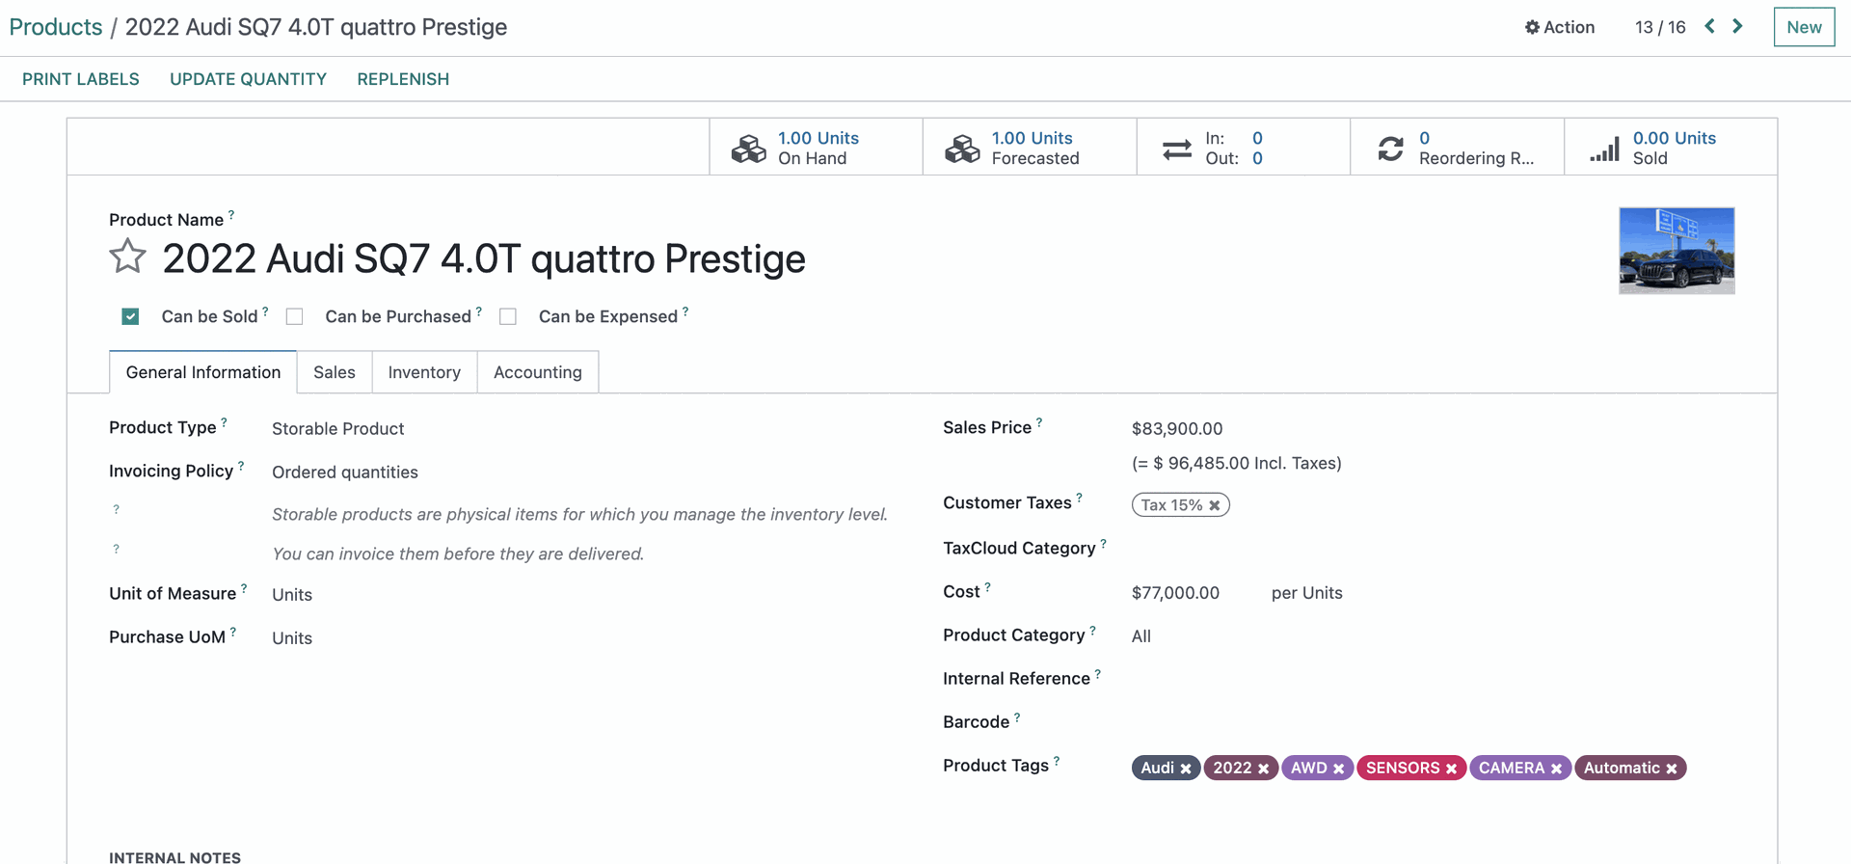View In/Out transfers arrows icon
Viewport: 1851px width, 864px height.
[x=1177, y=149]
